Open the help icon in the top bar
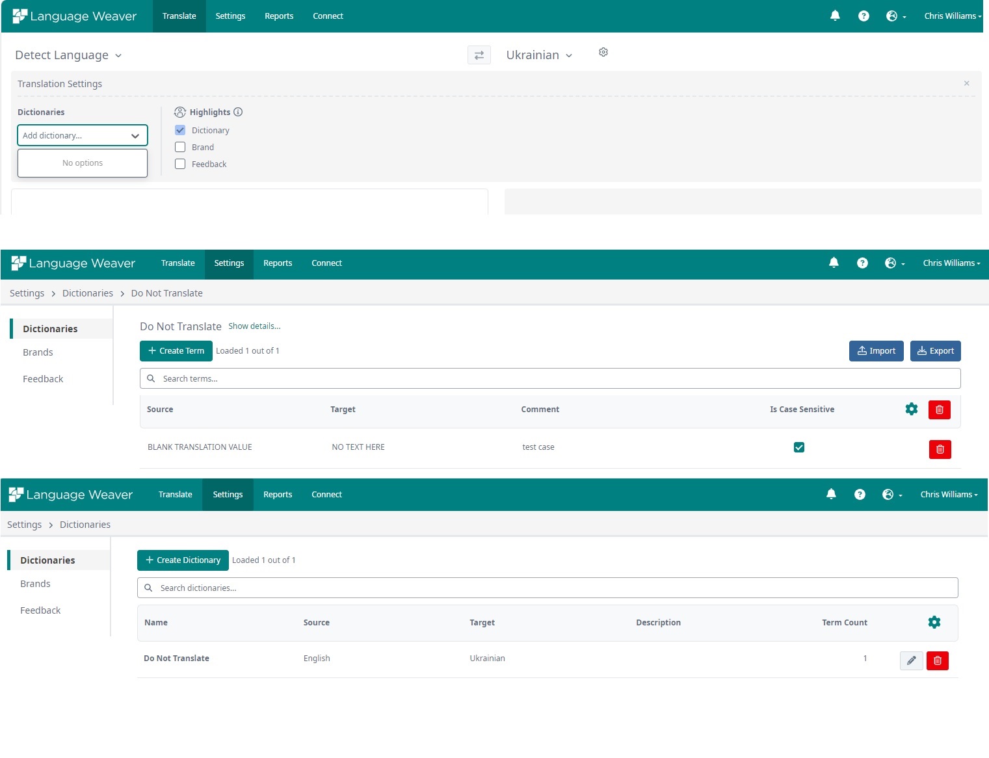Image resolution: width=989 pixels, height=758 pixels. pos(863,16)
